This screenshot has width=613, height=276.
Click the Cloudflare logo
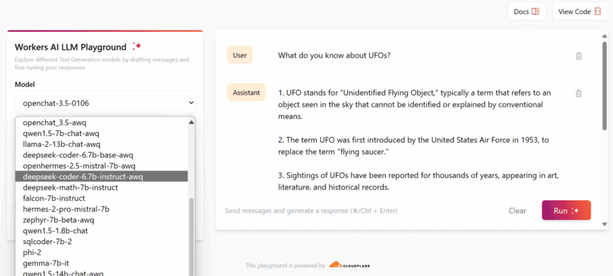pyautogui.click(x=350, y=265)
